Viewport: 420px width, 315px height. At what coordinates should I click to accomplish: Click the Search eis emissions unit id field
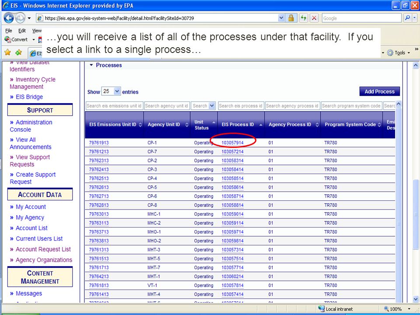click(114, 106)
